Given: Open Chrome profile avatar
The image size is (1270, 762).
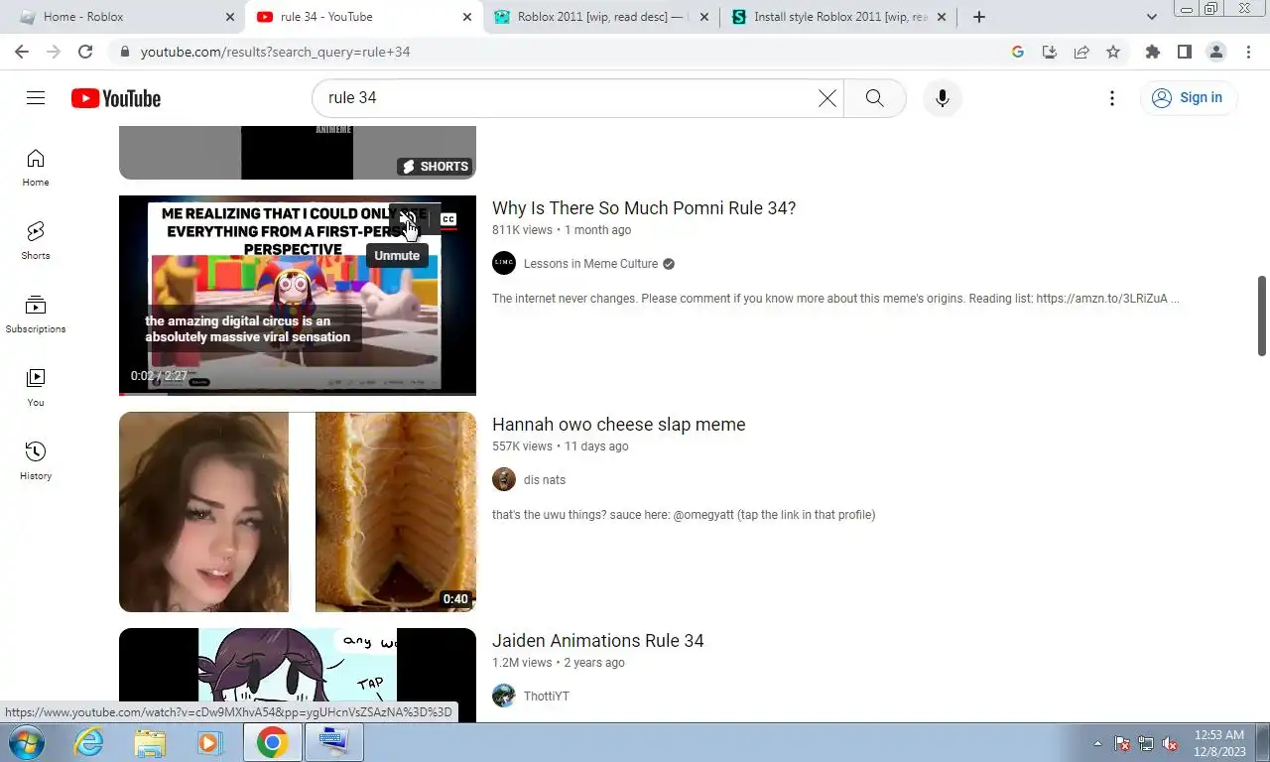Looking at the screenshot, I should [1216, 52].
